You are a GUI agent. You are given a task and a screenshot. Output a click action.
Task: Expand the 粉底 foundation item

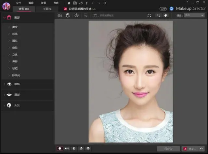click(9, 34)
